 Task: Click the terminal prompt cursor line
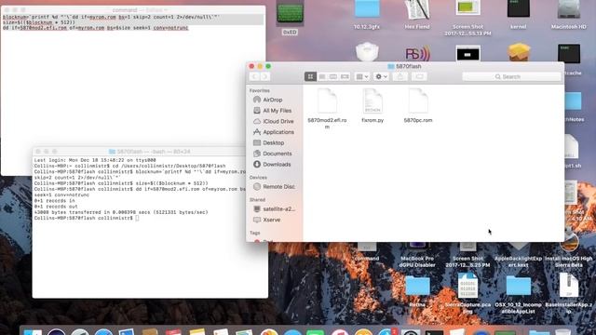click(87, 218)
